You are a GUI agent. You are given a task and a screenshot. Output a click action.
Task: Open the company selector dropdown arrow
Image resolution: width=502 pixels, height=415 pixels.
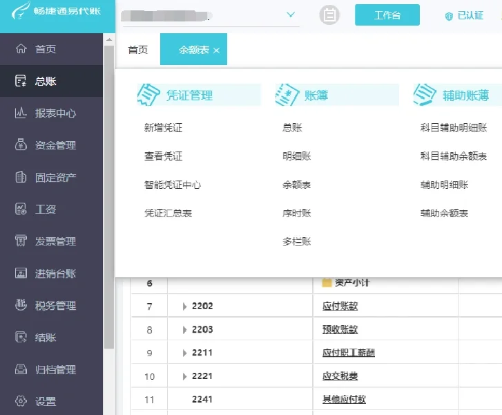point(291,15)
